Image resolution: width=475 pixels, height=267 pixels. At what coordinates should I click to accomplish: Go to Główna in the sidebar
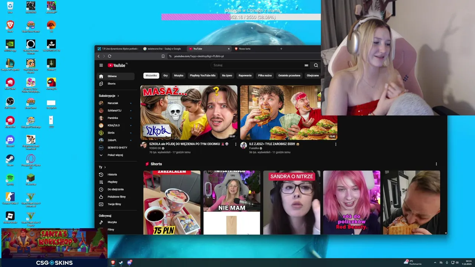click(116, 76)
